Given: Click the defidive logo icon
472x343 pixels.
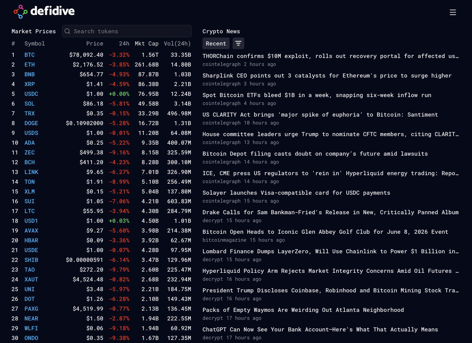Looking at the screenshot, I should pyautogui.click(x=20, y=12).
